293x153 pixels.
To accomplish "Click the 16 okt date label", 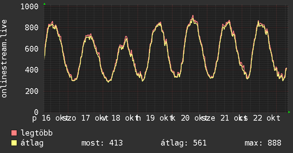I will click(x=54, y=118).
